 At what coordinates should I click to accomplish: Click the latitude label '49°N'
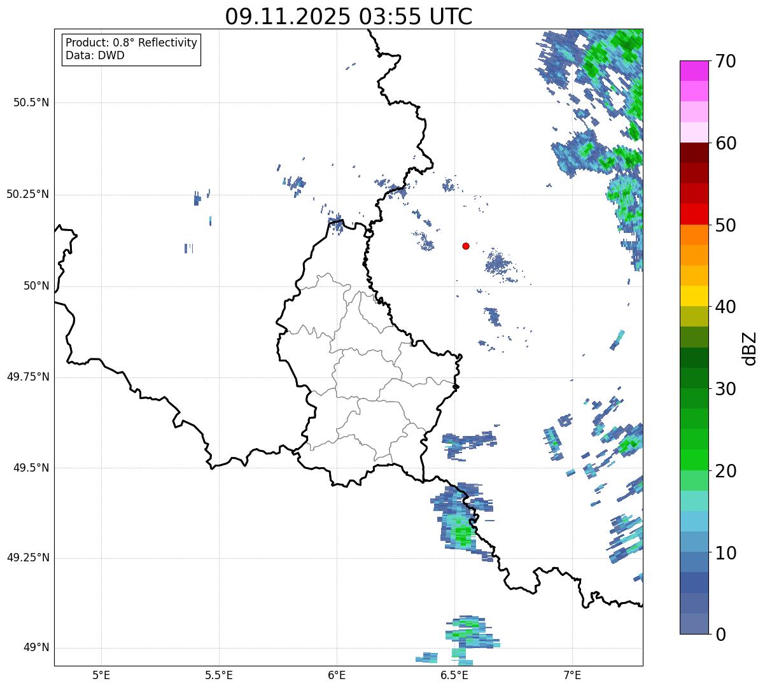tap(36, 648)
